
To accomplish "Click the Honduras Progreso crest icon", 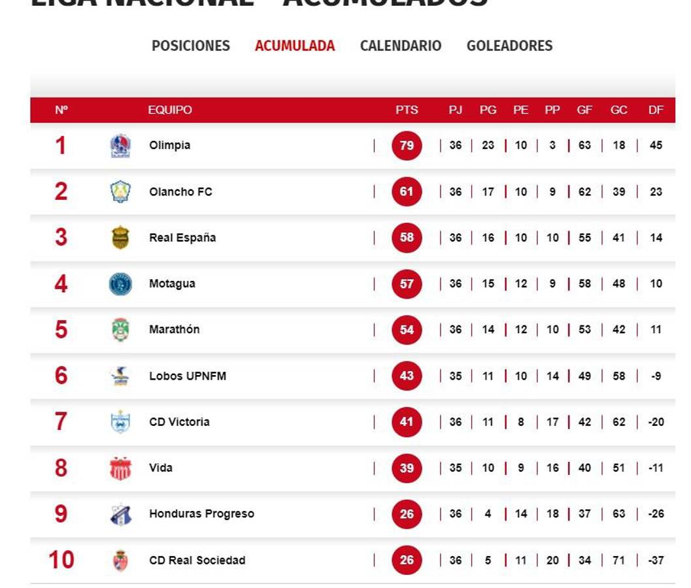I will click(x=120, y=514).
